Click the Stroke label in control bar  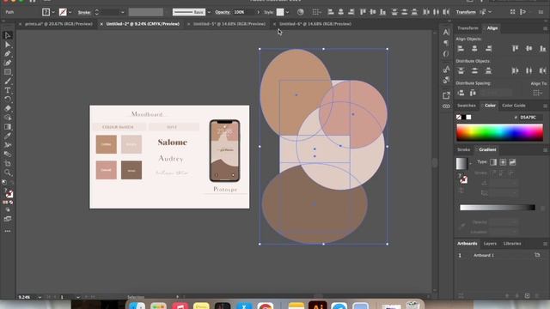[84, 12]
